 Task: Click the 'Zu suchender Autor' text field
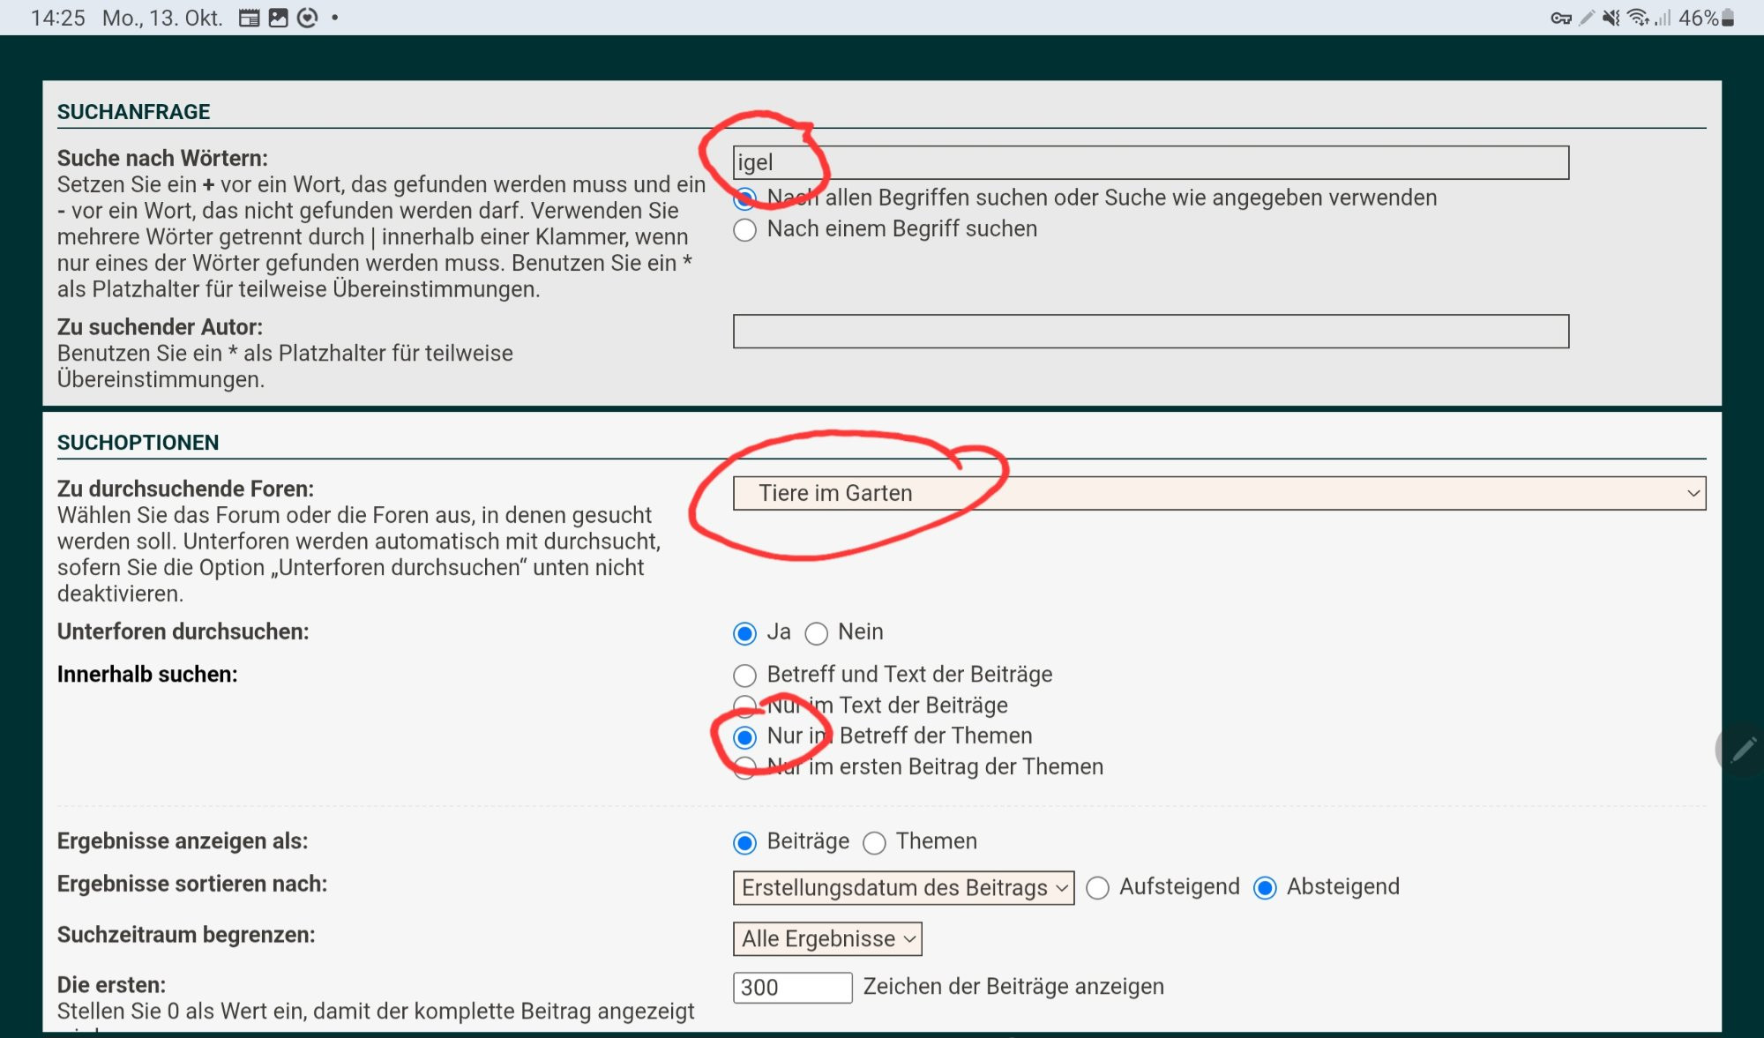click(1150, 332)
